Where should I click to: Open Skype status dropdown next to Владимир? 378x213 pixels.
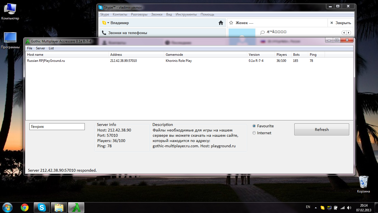(106, 23)
